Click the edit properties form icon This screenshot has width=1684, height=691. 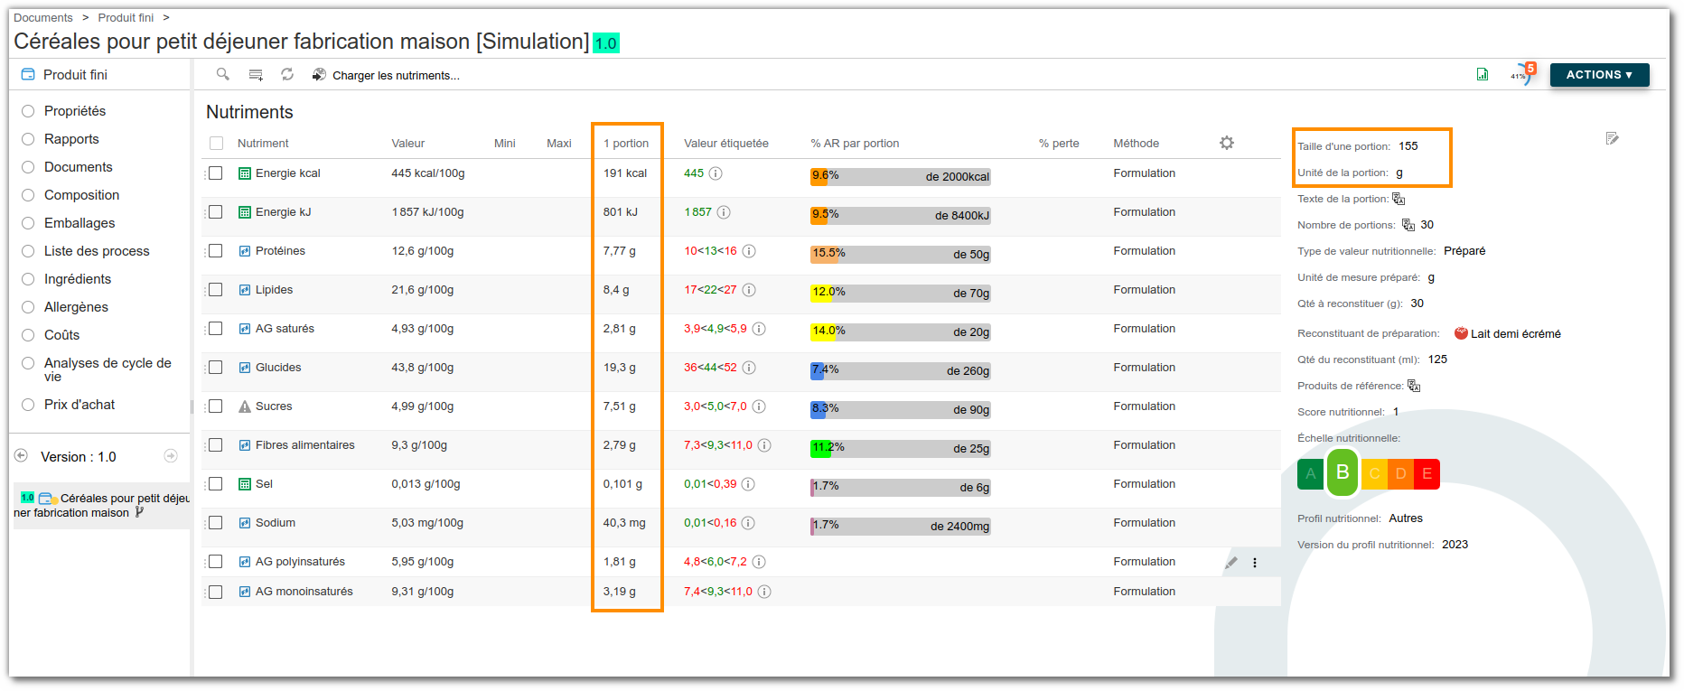pyautogui.click(x=1612, y=138)
